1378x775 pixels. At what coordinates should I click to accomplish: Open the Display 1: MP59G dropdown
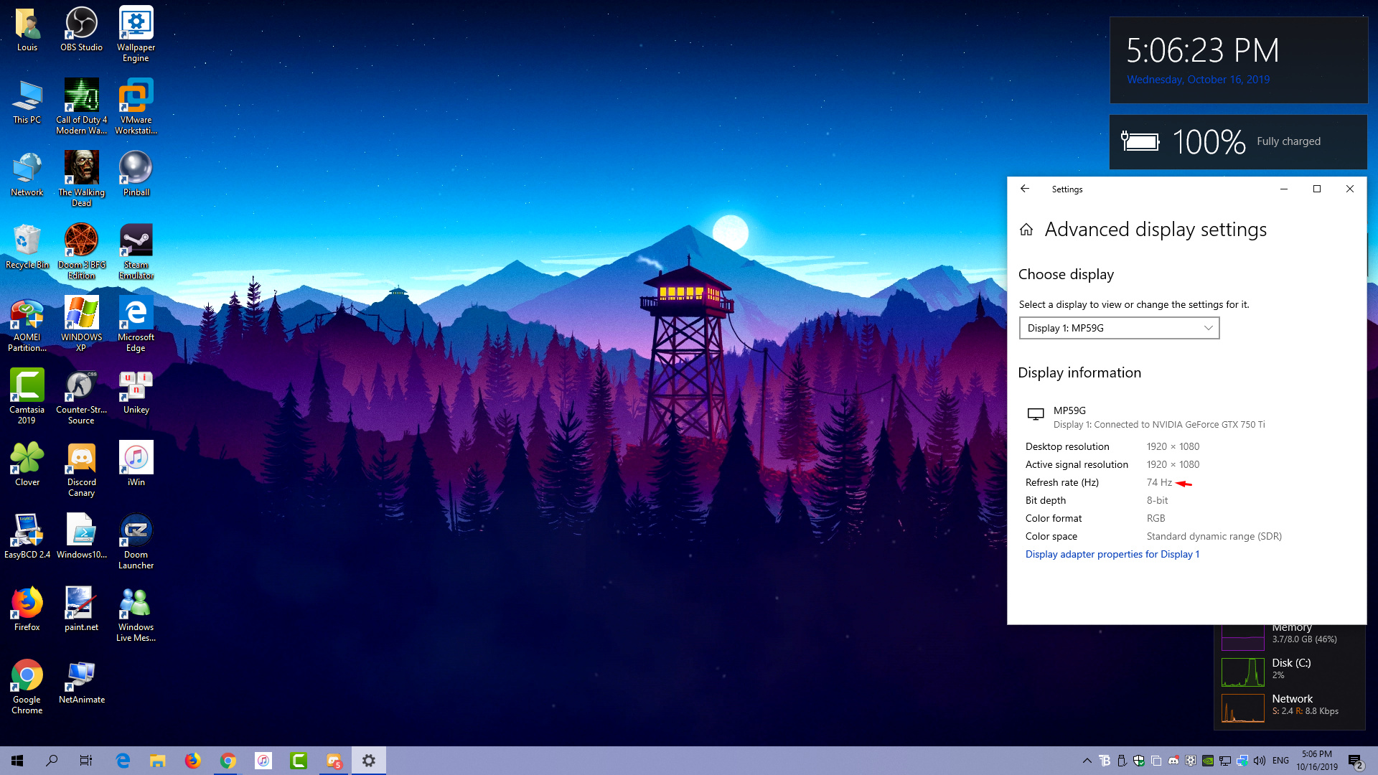1119,328
